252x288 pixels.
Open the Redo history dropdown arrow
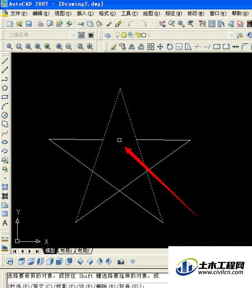tap(153, 24)
